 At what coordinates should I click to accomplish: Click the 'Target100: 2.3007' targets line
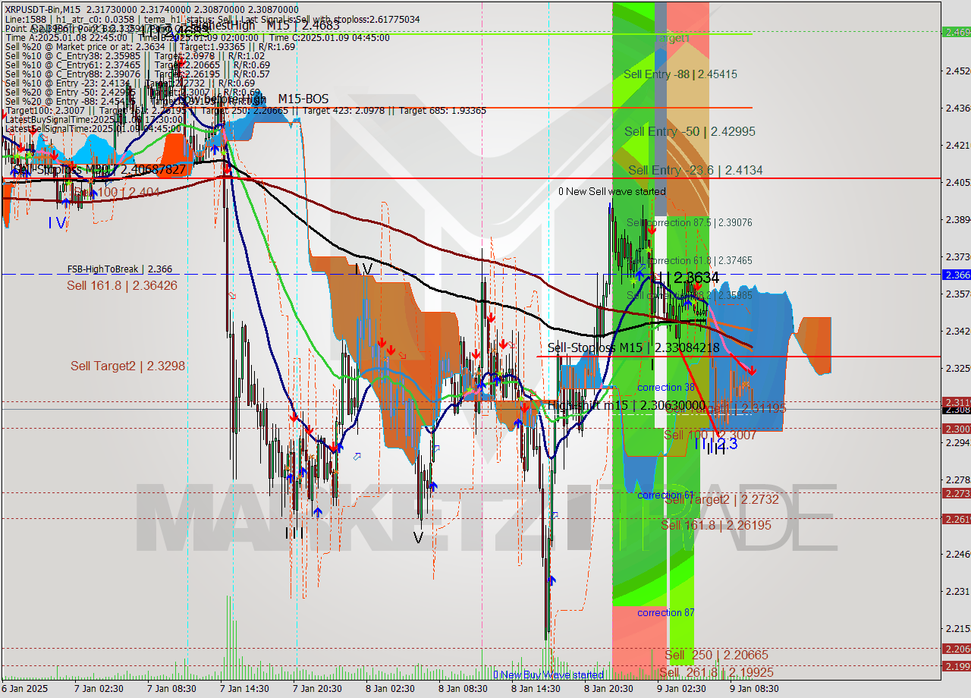[x=245, y=111]
